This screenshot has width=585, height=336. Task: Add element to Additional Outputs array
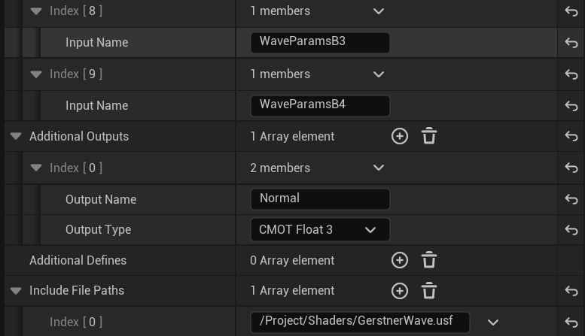coord(400,136)
